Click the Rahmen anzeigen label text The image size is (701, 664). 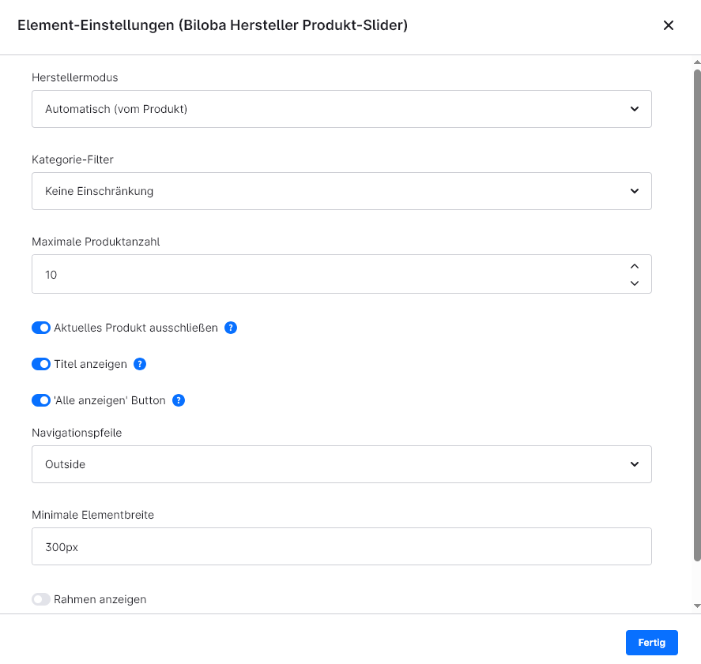coord(100,599)
